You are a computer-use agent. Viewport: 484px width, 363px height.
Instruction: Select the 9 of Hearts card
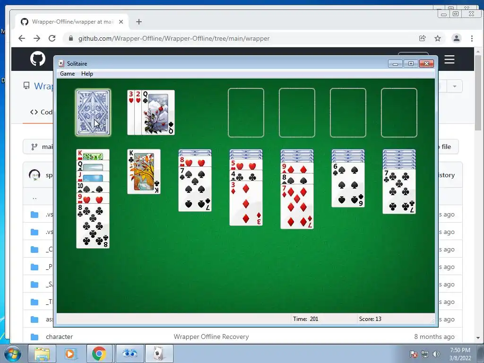pos(93,199)
